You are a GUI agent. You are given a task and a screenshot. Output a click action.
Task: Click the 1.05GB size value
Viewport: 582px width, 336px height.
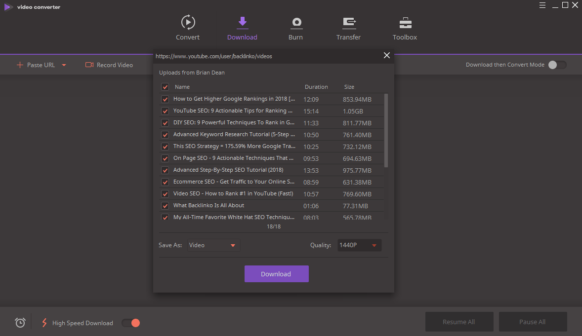click(353, 111)
